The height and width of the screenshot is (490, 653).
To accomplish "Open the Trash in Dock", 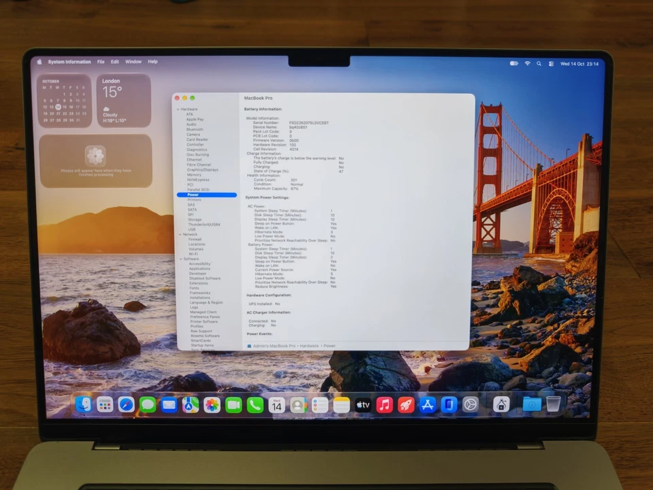I will (x=553, y=404).
